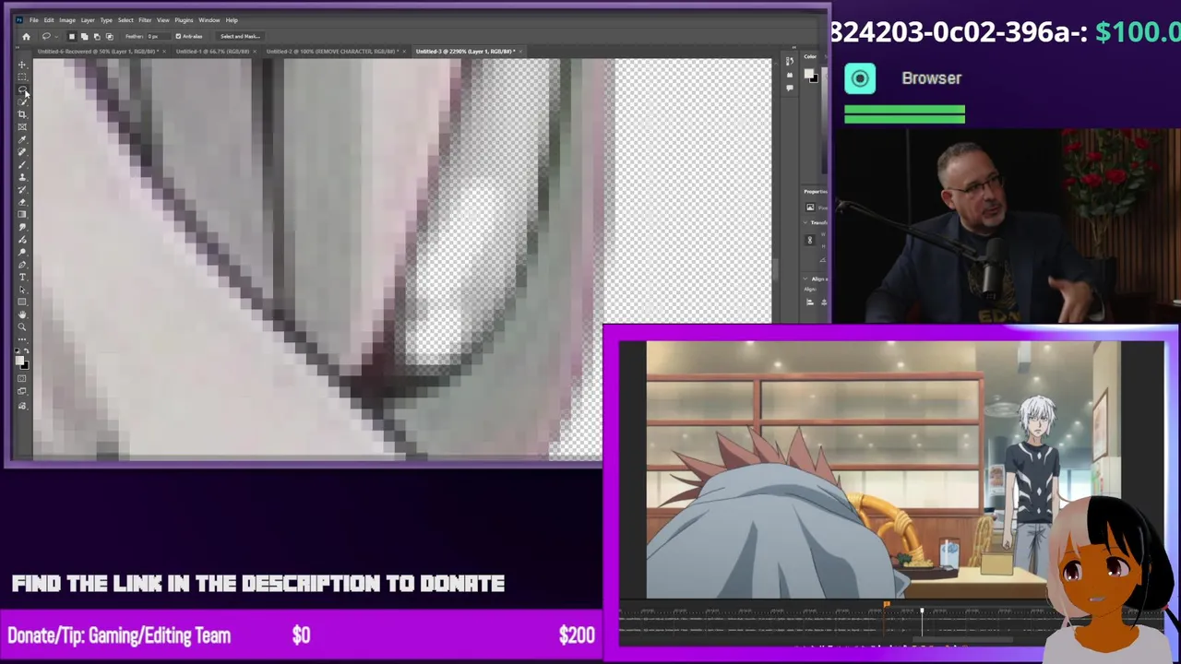The height and width of the screenshot is (664, 1181).
Task: Open the File menu
Action: click(x=34, y=19)
